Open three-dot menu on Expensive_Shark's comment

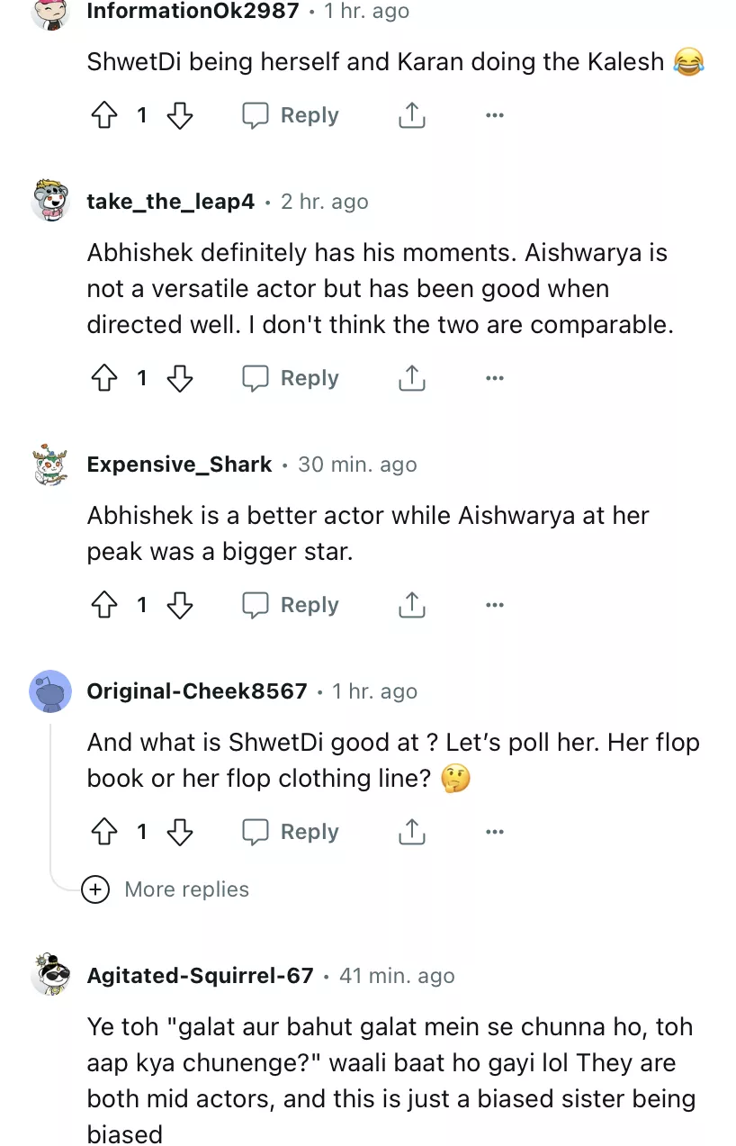(494, 605)
